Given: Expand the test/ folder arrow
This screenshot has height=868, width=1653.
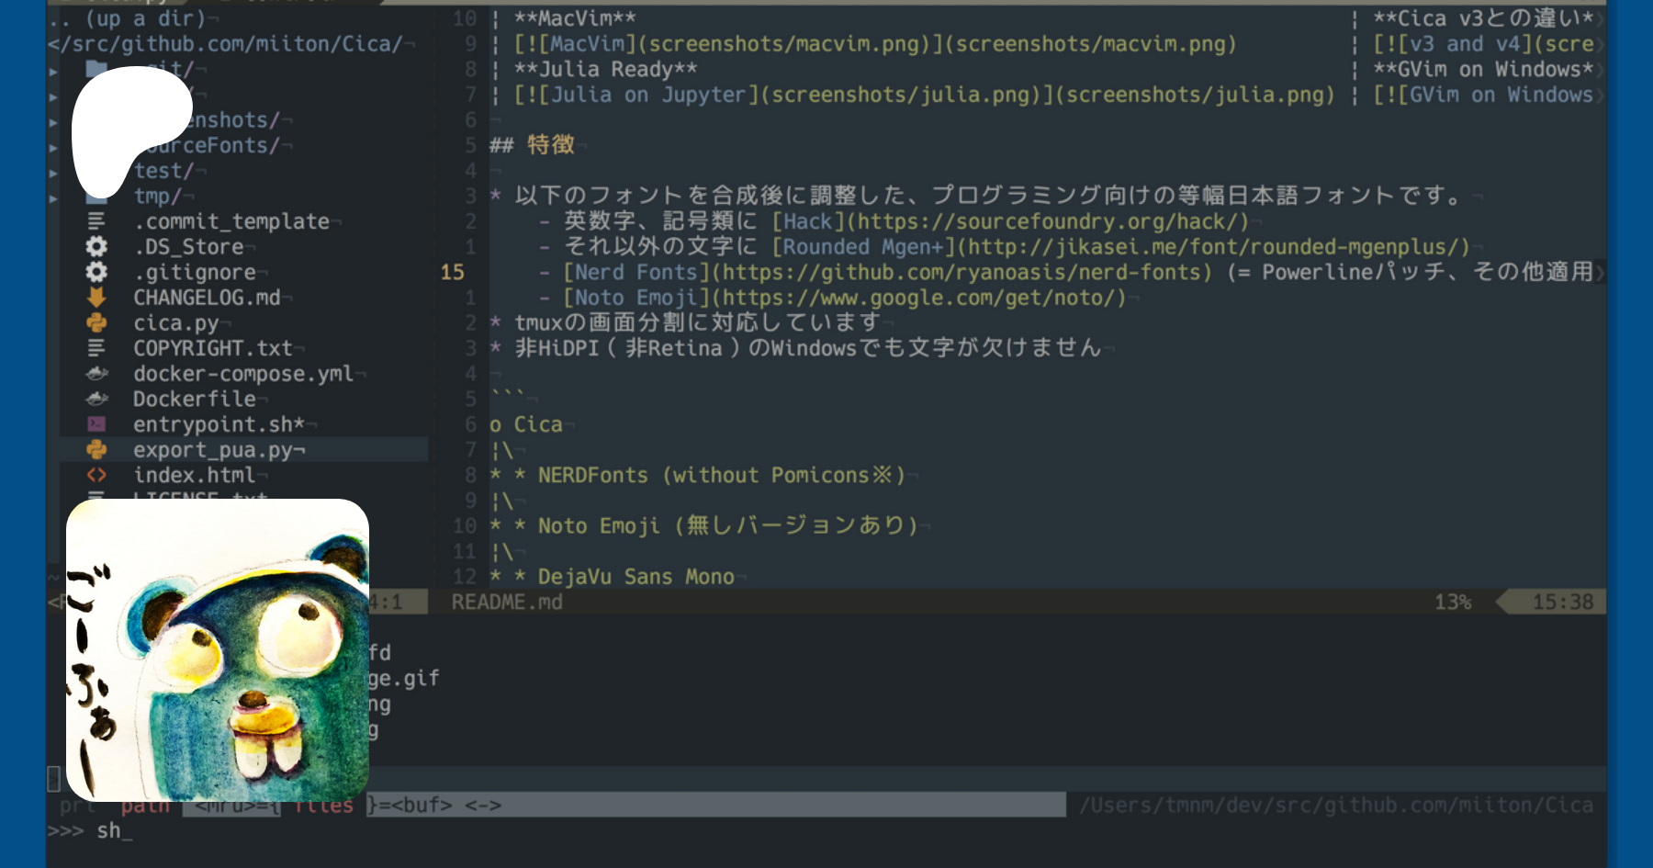Looking at the screenshot, I should (x=53, y=172).
